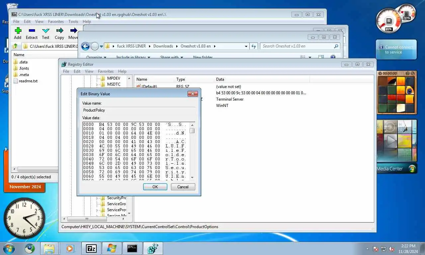Open Include in library dropdown
Screen dimensions: 425x255
133,57
